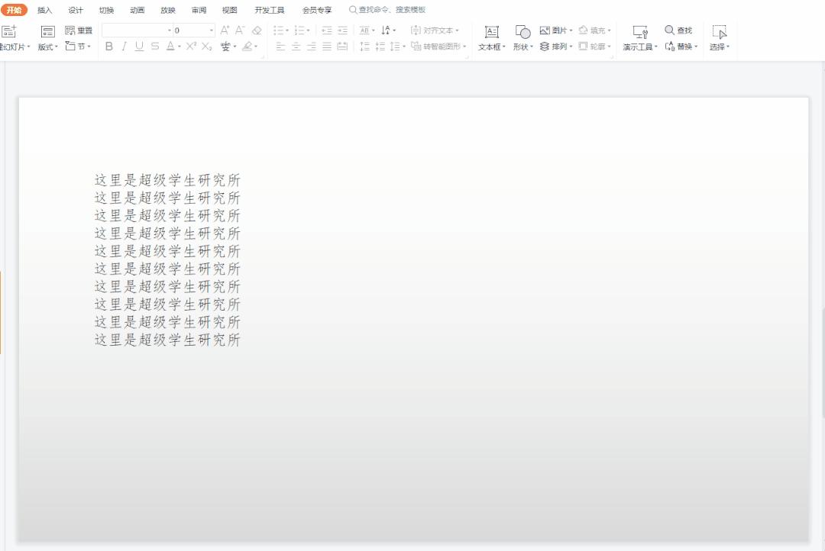This screenshot has height=551, width=825.
Task: Open the 选择 select tool
Action: (x=720, y=38)
